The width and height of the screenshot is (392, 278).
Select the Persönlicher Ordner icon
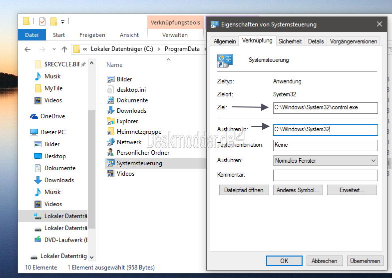(x=110, y=153)
